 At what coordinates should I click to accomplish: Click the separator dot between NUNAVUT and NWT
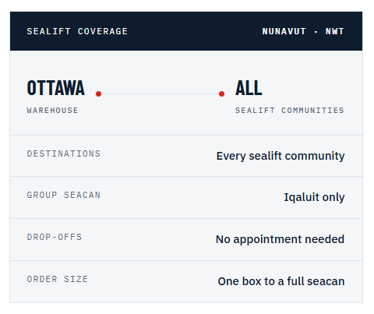[x=316, y=32]
